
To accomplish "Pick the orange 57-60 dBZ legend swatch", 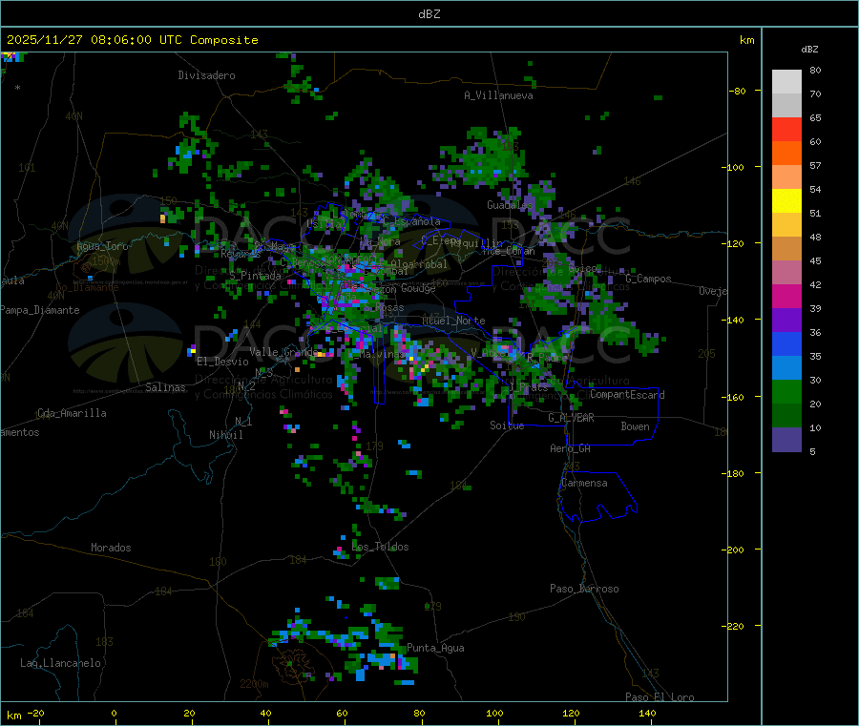I will point(786,154).
